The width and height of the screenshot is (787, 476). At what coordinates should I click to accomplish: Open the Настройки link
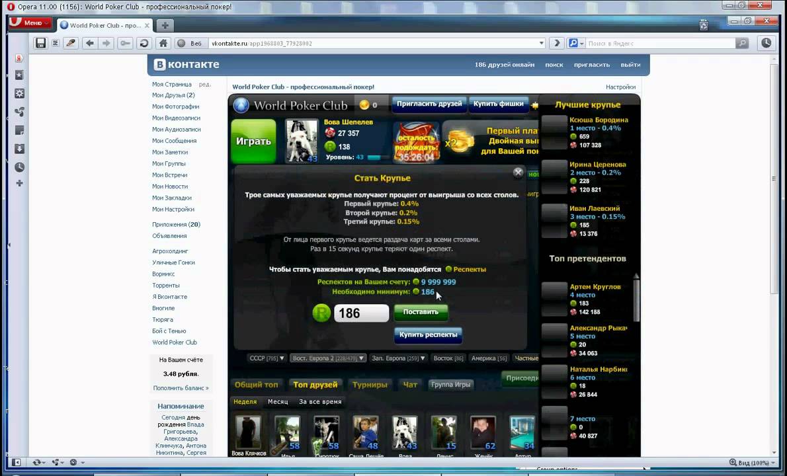coord(620,87)
